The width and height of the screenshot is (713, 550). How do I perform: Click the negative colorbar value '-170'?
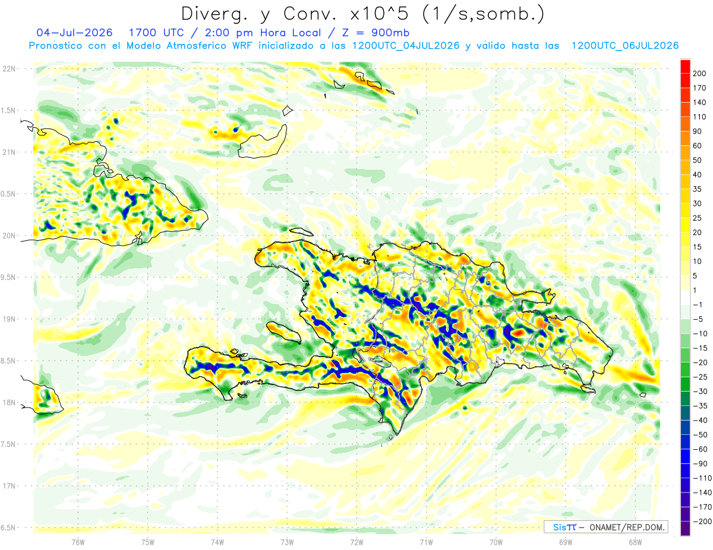pos(701,507)
